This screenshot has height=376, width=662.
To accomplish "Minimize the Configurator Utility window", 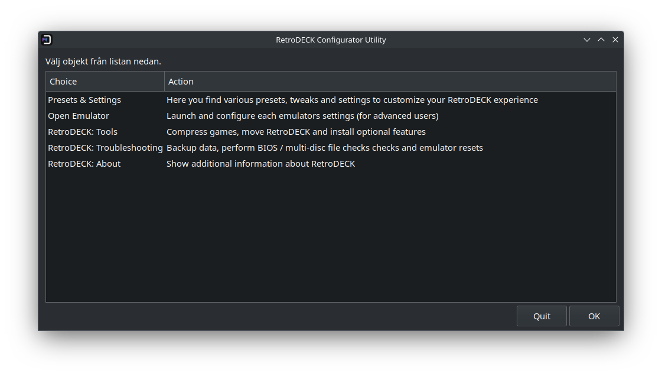I will (587, 40).
